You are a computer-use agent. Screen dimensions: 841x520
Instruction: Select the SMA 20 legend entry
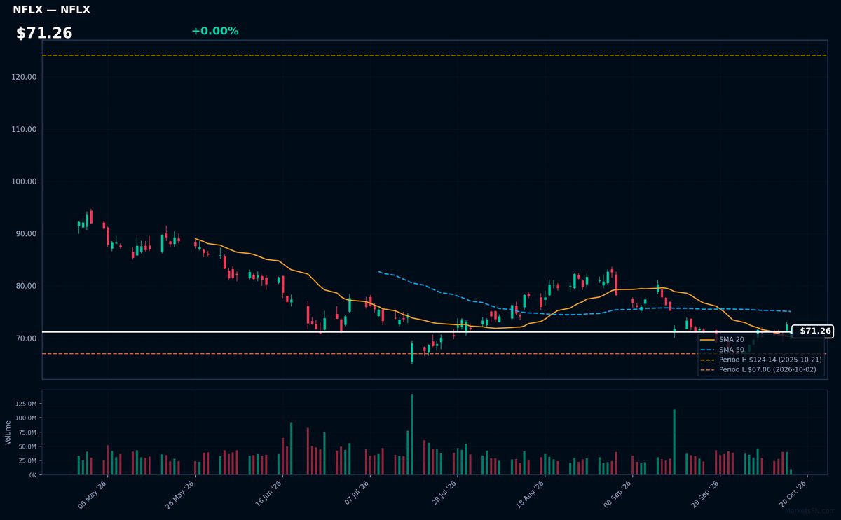click(722, 339)
